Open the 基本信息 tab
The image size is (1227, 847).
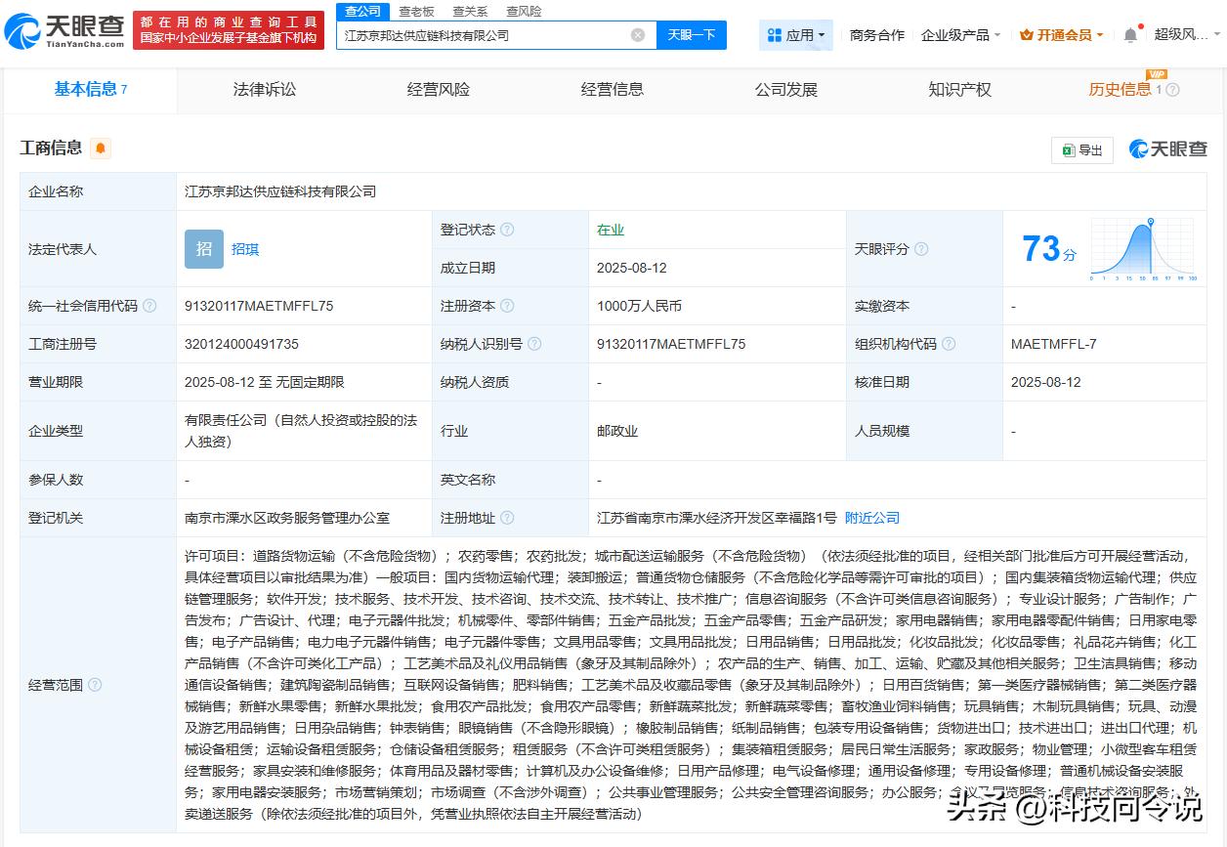pos(91,90)
